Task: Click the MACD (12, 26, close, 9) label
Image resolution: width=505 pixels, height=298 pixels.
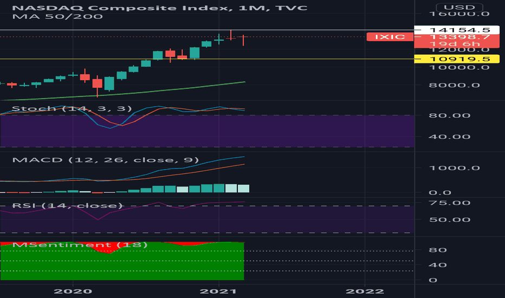Action: coord(105,160)
